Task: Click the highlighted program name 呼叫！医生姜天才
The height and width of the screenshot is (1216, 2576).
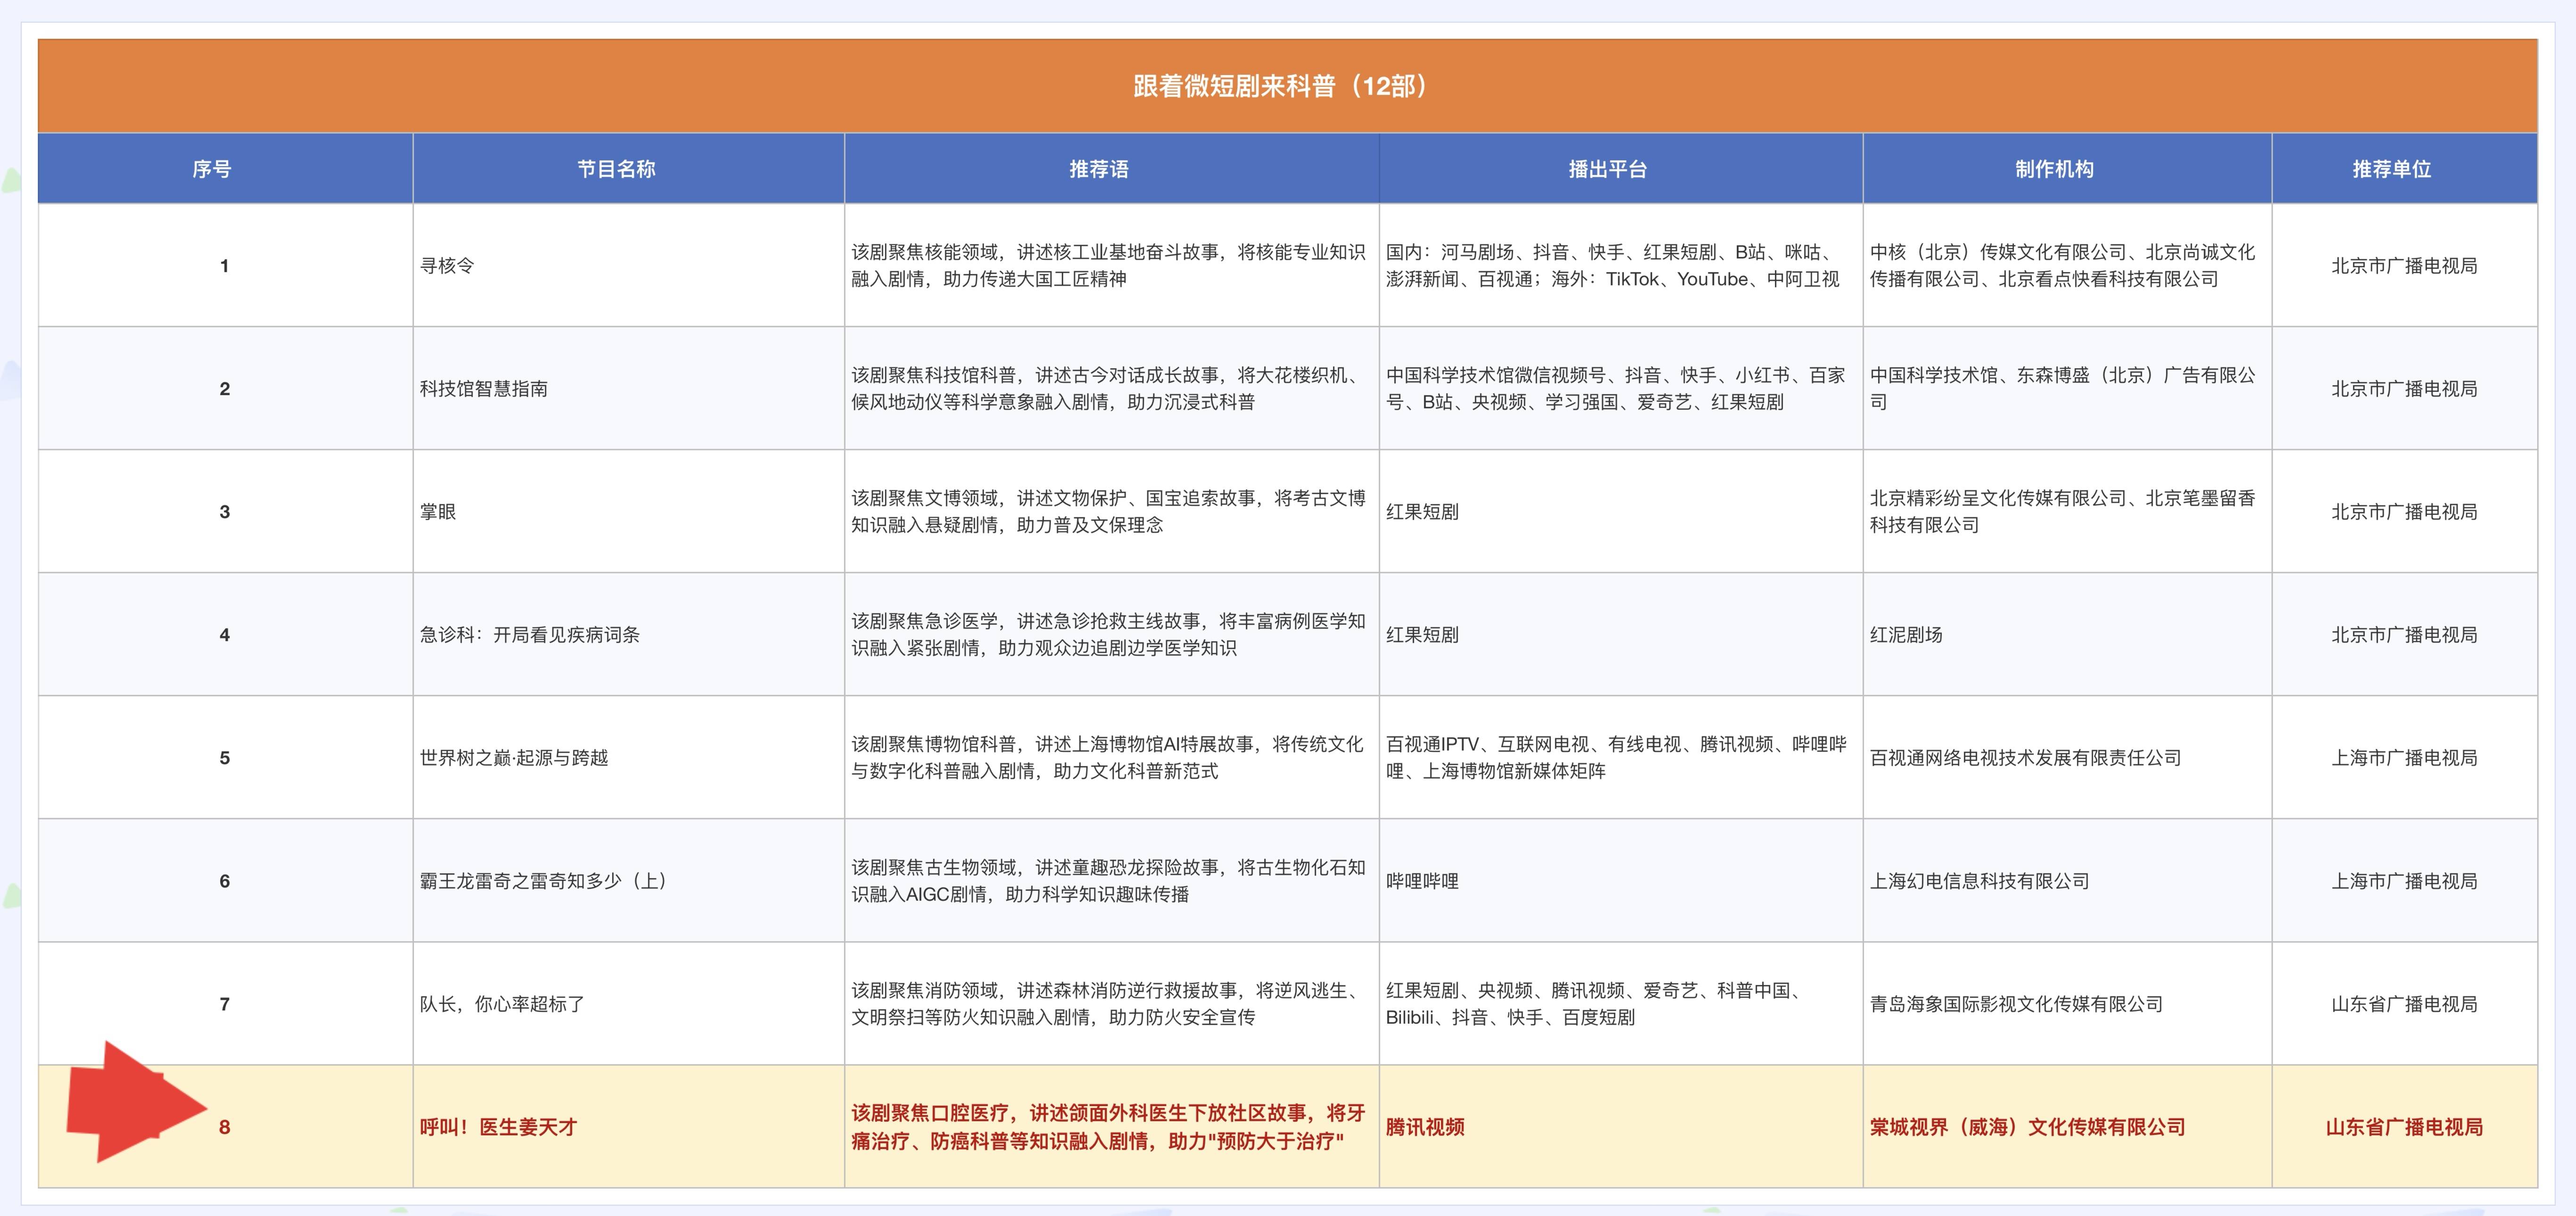Action: tap(498, 1127)
